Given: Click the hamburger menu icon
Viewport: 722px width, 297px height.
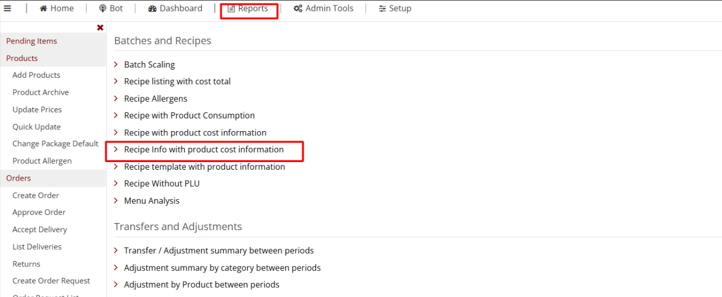Looking at the screenshot, I should tap(8, 8).
